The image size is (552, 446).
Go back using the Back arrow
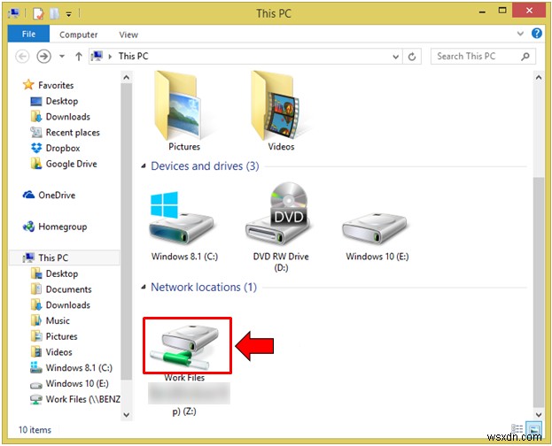click(22, 57)
